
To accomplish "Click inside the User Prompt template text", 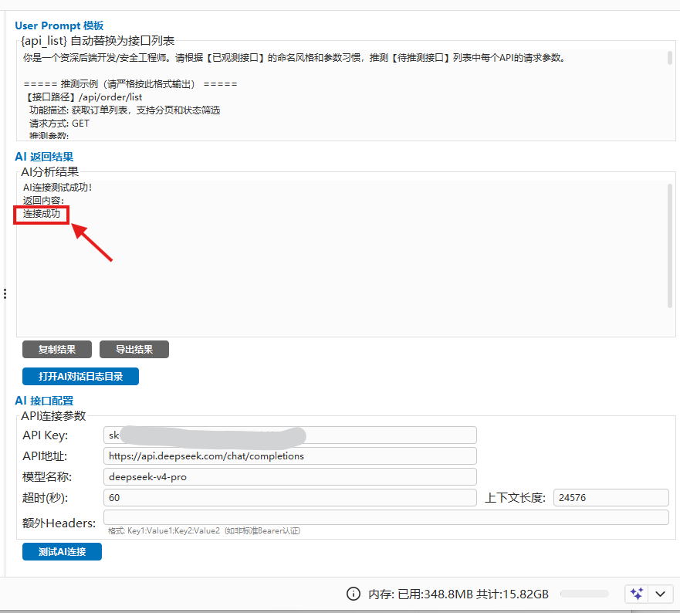I will [x=343, y=94].
